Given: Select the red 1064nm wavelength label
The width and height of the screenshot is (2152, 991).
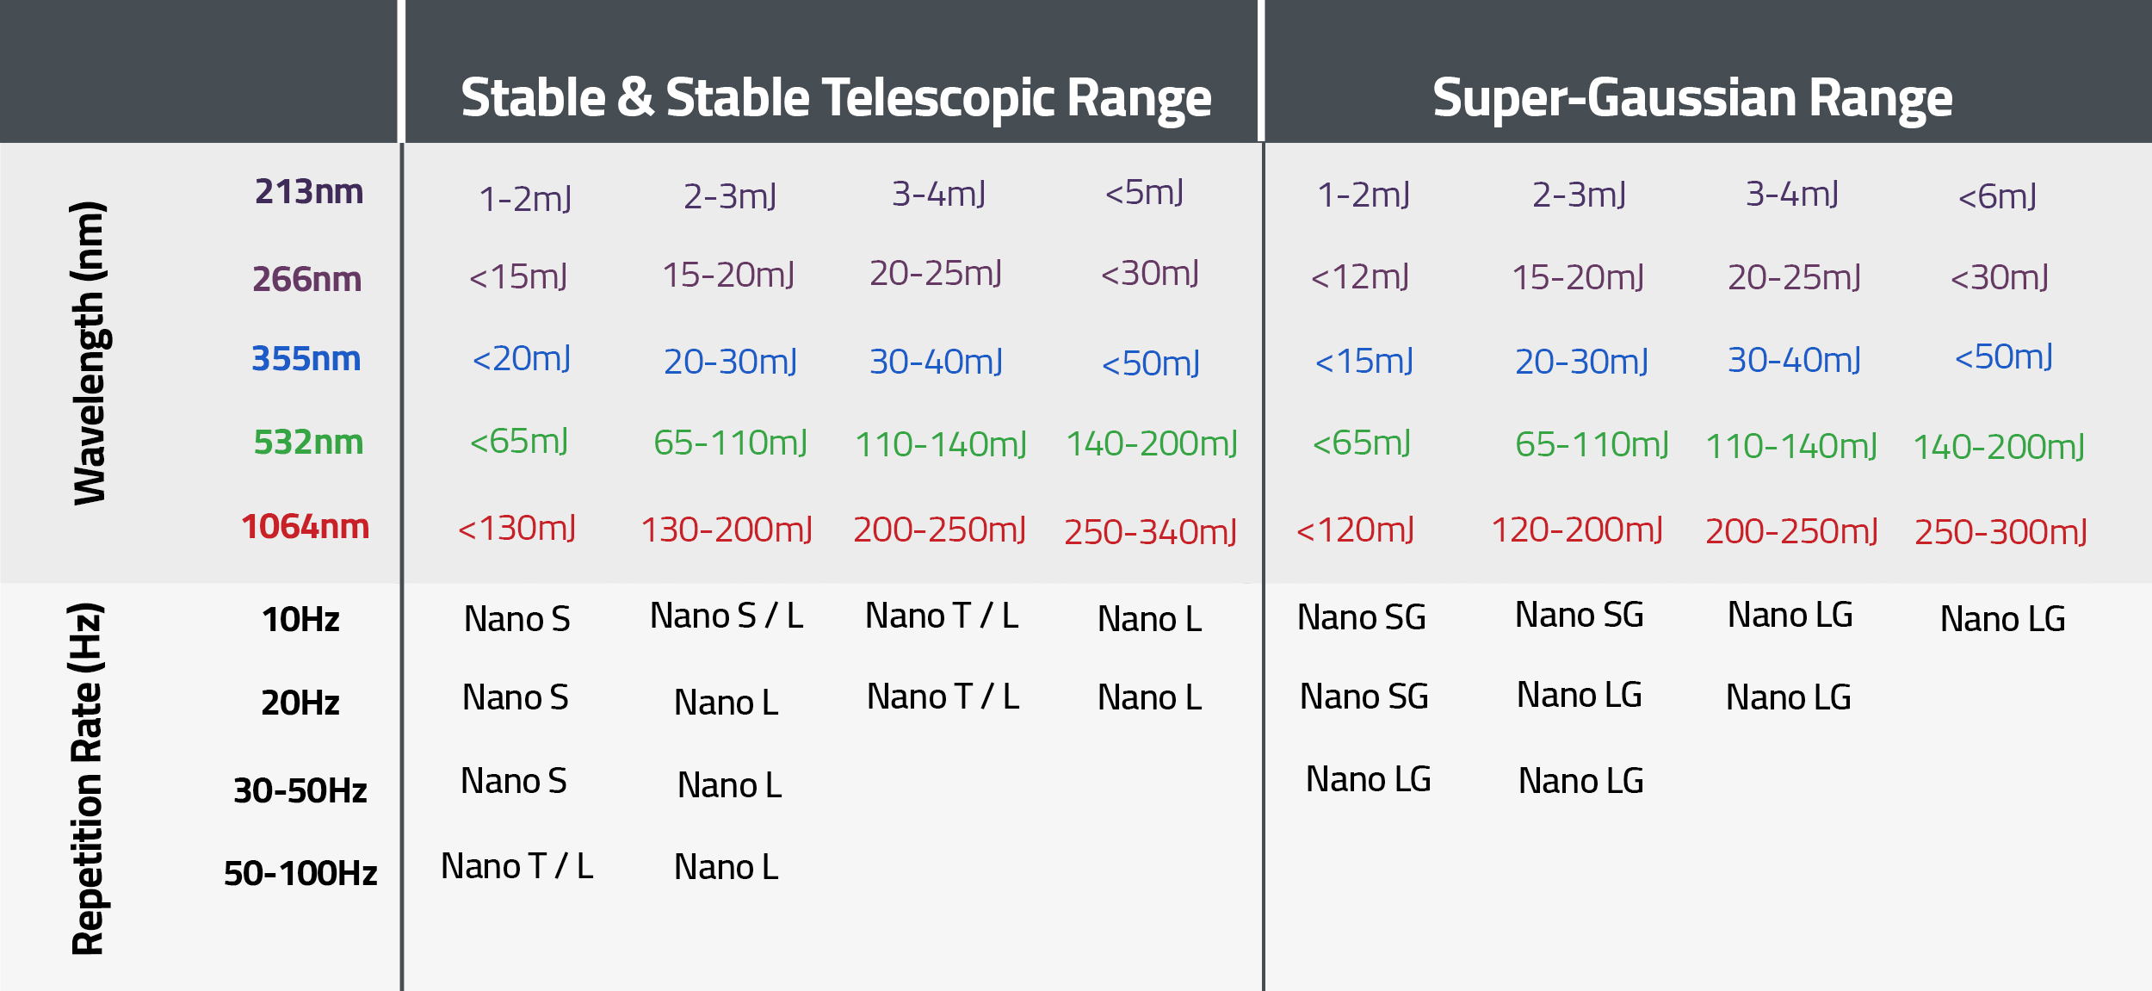Looking at the screenshot, I should tap(305, 526).
